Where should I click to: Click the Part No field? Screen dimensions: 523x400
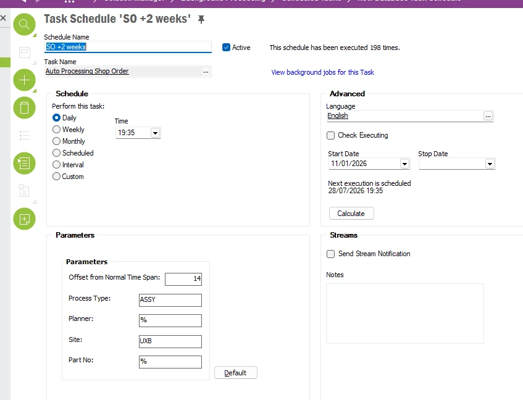pos(170,362)
